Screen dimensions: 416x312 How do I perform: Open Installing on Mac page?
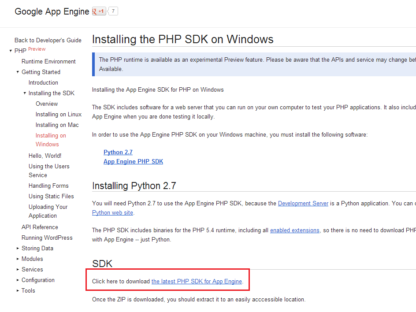tap(57, 125)
